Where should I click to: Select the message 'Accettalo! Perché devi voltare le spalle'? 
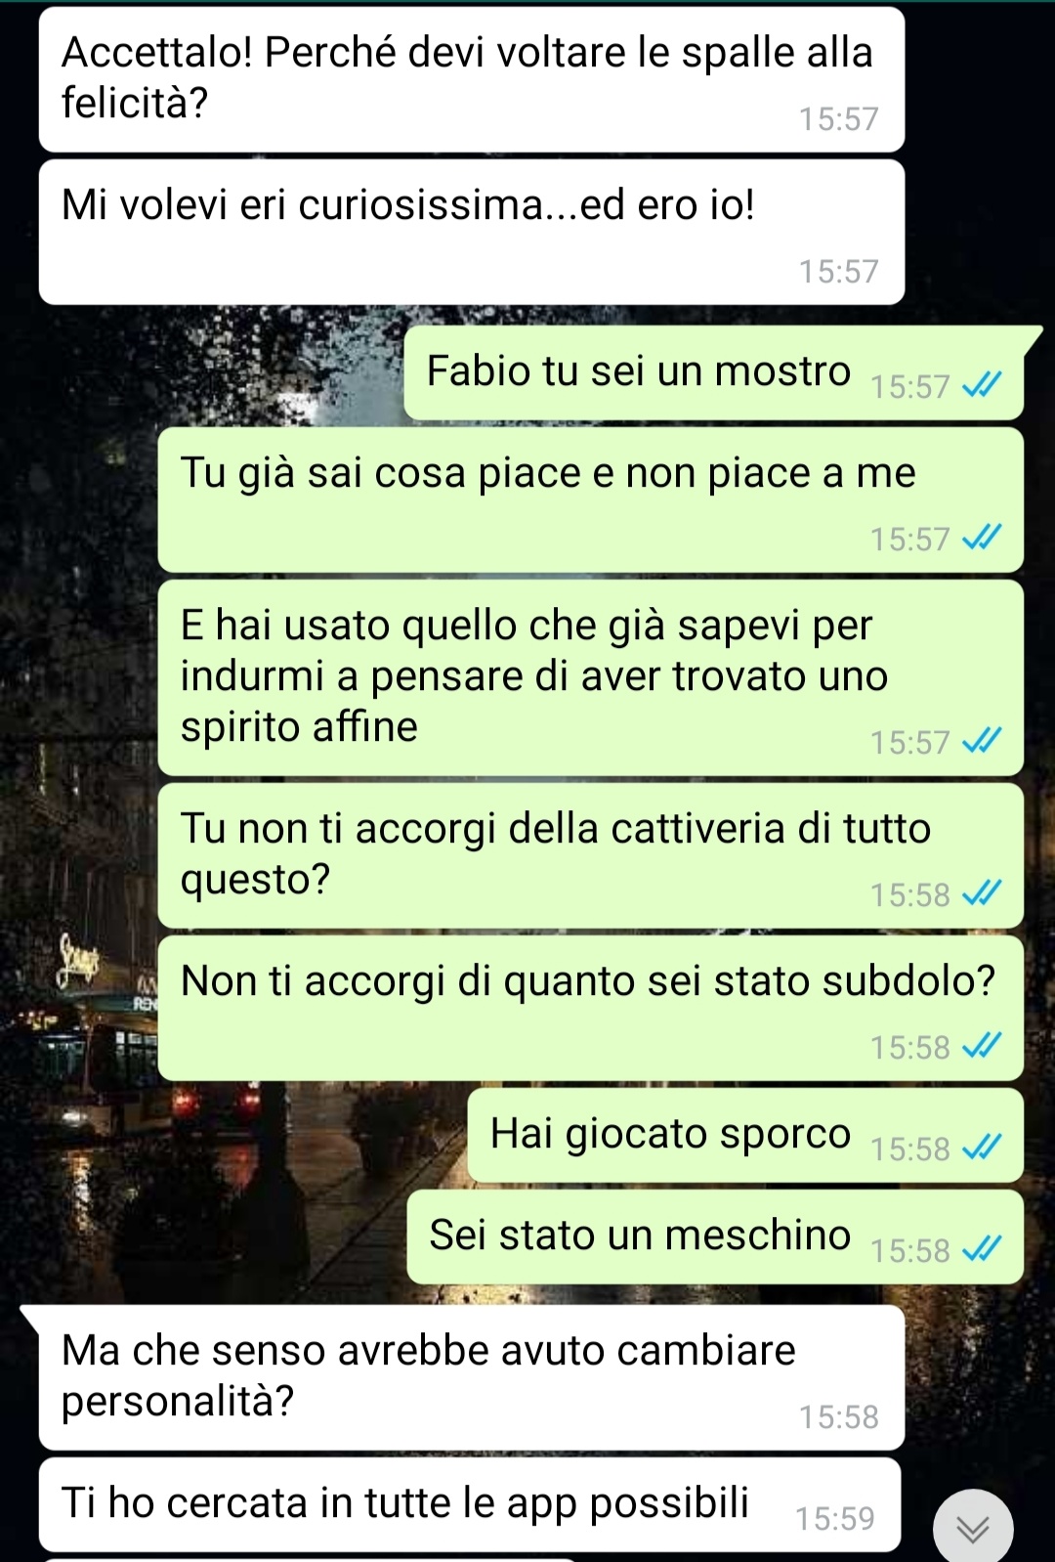click(x=472, y=79)
